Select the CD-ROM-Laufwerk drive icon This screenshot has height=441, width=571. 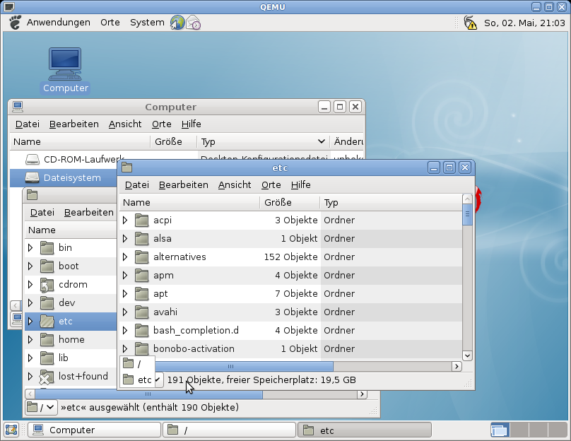click(33, 159)
